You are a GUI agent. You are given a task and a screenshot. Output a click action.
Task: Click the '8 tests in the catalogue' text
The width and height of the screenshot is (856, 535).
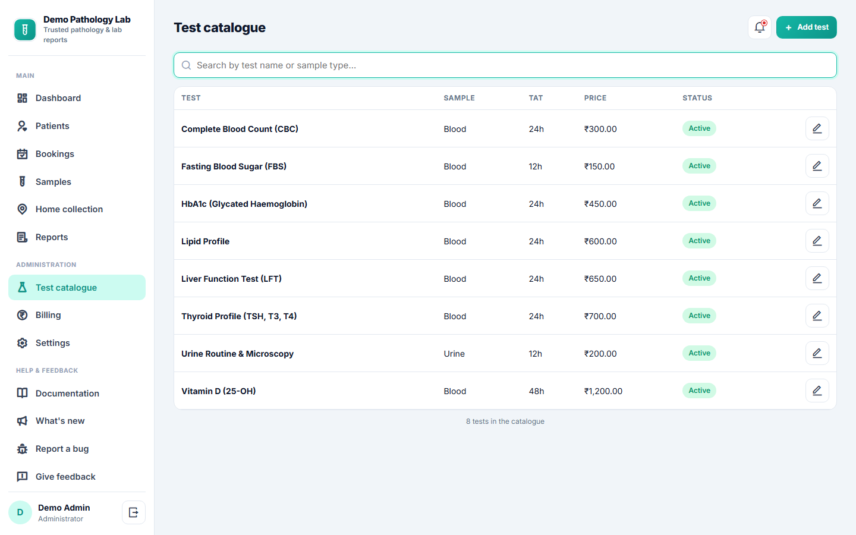505,421
